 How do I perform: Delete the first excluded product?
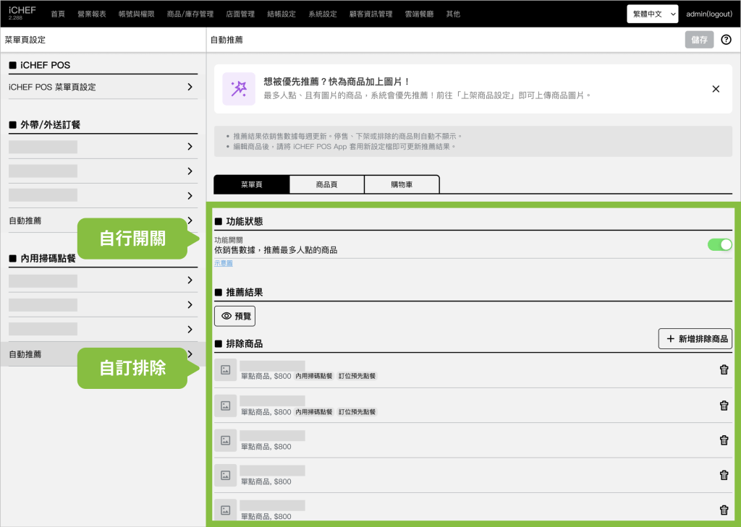point(724,370)
